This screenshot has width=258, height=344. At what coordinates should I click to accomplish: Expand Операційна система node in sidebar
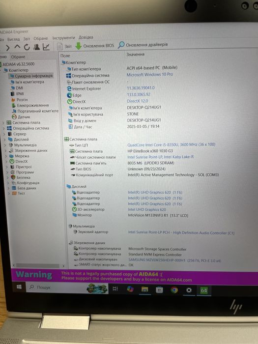pyautogui.click(x=4, y=128)
